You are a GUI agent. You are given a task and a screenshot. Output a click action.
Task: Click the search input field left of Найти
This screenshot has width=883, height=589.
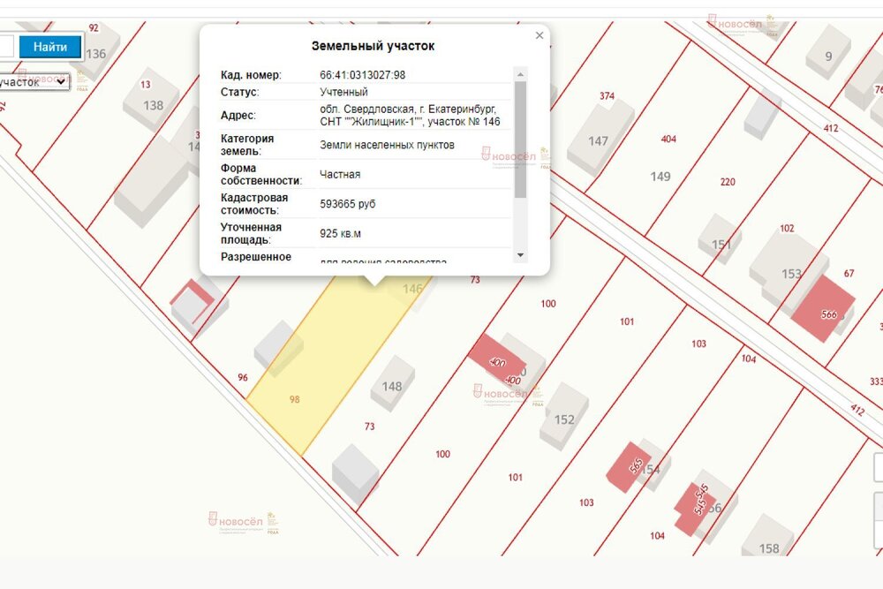coord(6,47)
